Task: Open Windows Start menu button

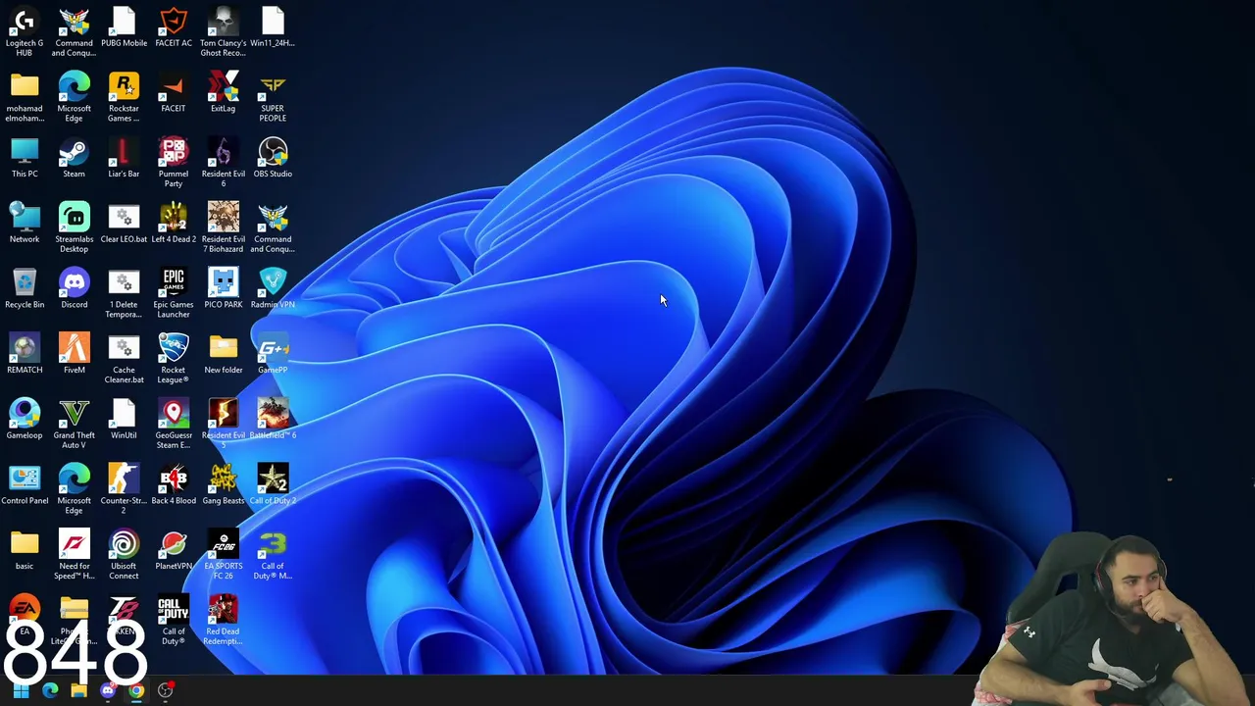Action: coord(21,690)
